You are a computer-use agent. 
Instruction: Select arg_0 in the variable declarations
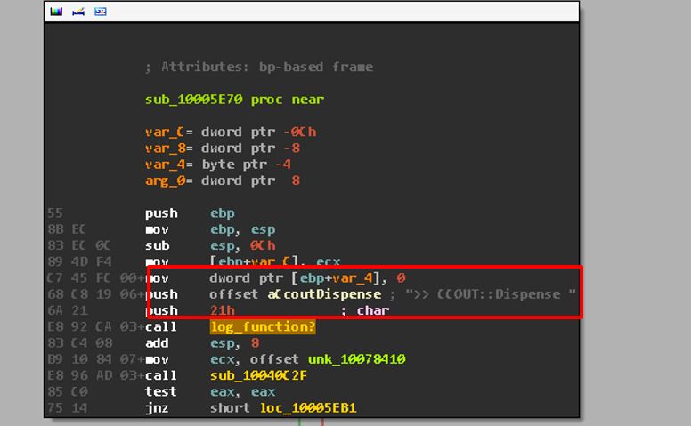[166, 181]
